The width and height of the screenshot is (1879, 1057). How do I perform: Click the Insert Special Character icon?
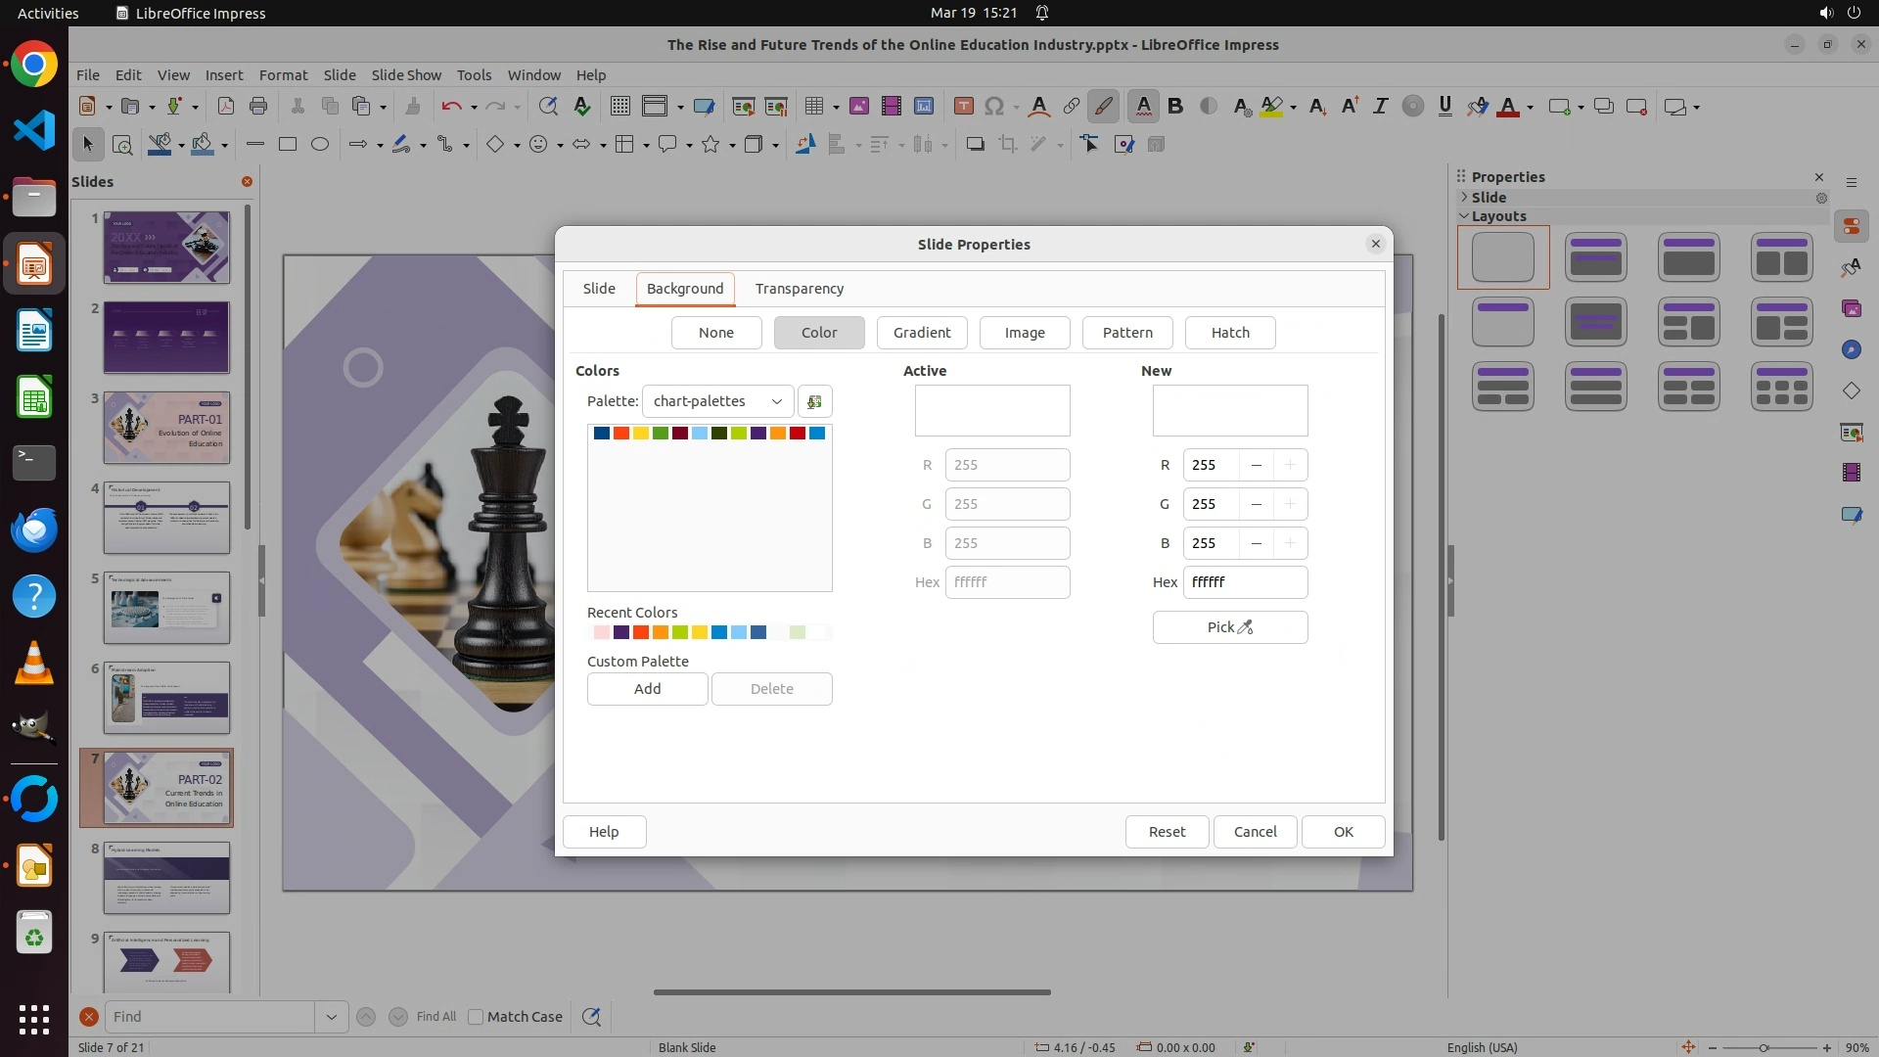pos(994,107)
